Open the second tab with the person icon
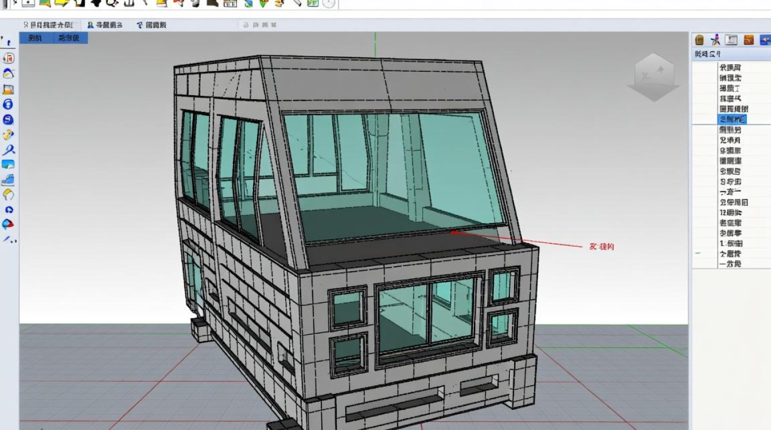The width and height of the screenshot is (771, 430). point(104,25)
